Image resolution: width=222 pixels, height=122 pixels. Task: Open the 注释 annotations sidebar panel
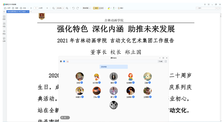coord(4,40)
